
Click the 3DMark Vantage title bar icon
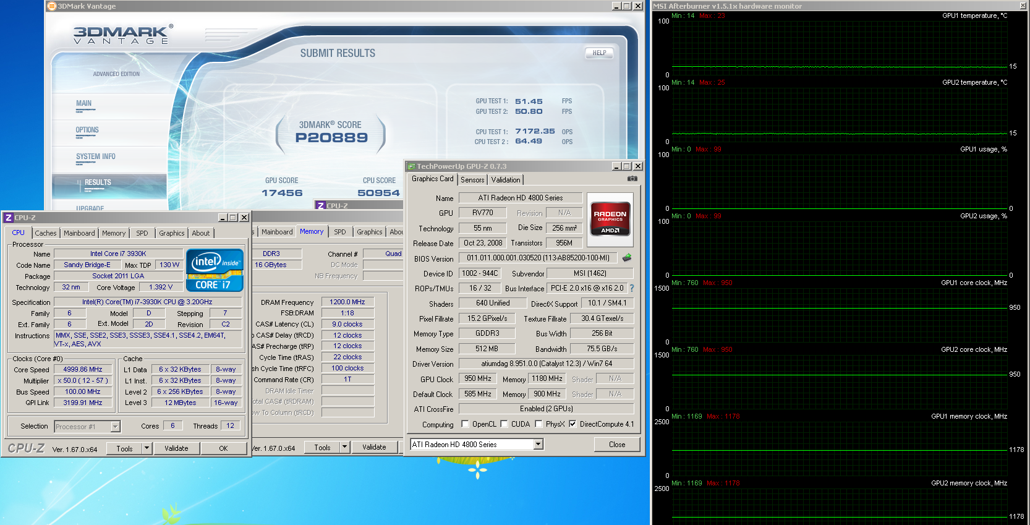point(52,6)
